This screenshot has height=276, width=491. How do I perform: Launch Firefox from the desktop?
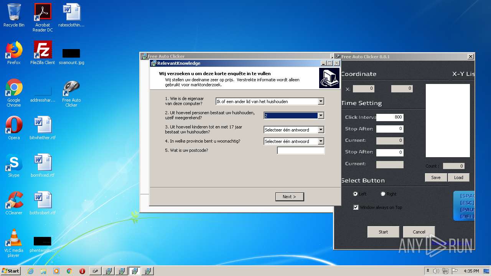coord(14,53)
